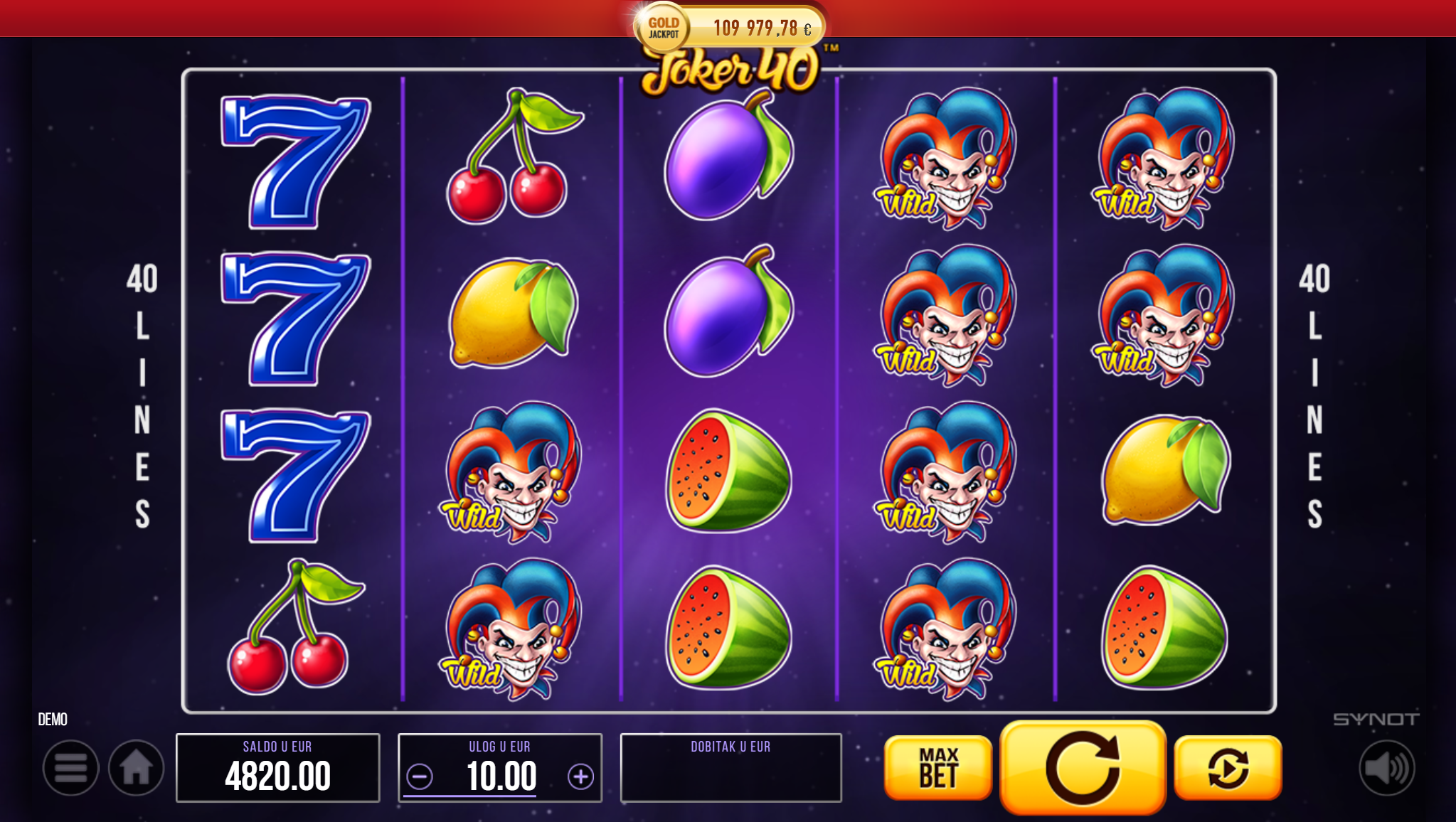
Task: Click the top blue seven symbol
Action: click(x=294, y=162)
